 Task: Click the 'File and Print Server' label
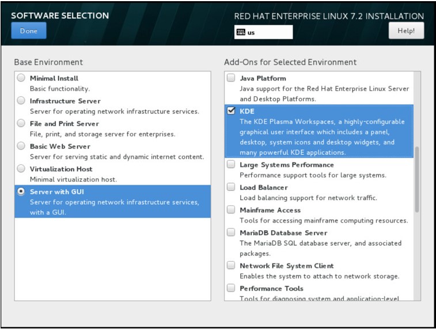point(65,124)
